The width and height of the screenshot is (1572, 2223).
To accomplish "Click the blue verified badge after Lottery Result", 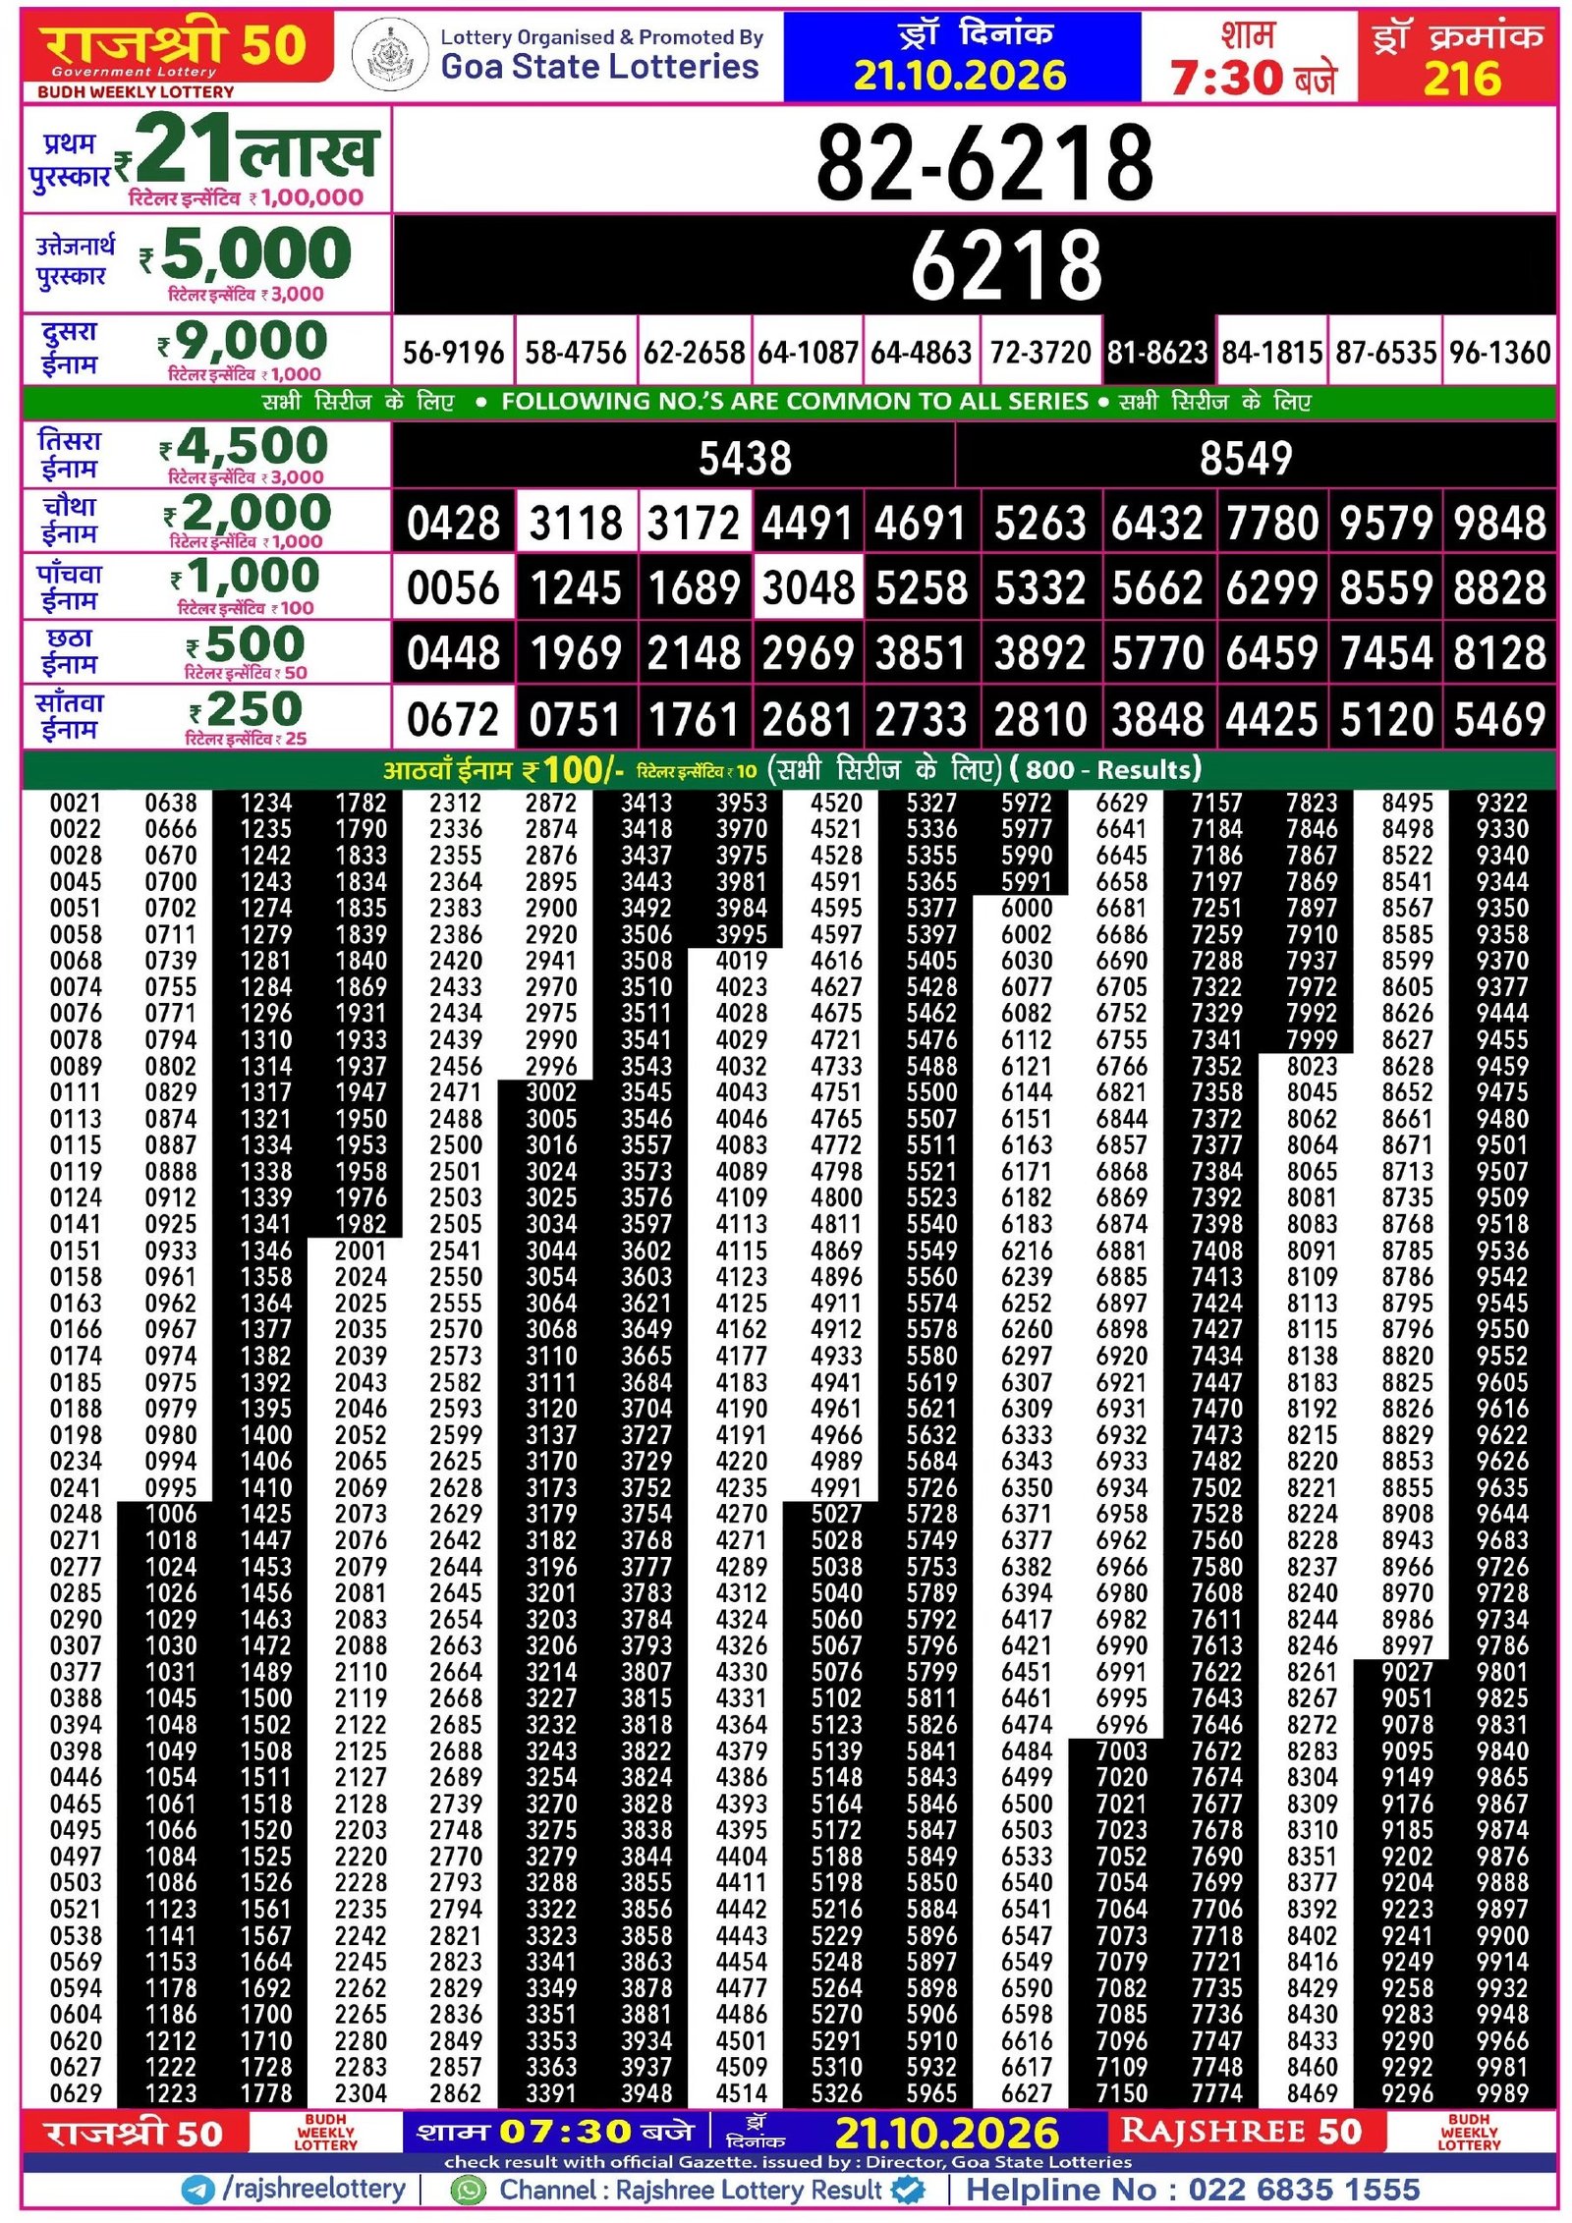I will pos(907,2189).
